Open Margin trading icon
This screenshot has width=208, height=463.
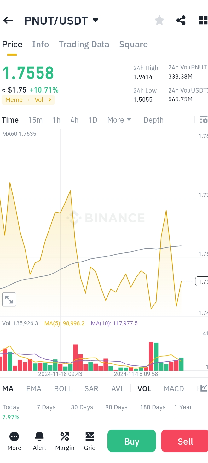point(65,441)
